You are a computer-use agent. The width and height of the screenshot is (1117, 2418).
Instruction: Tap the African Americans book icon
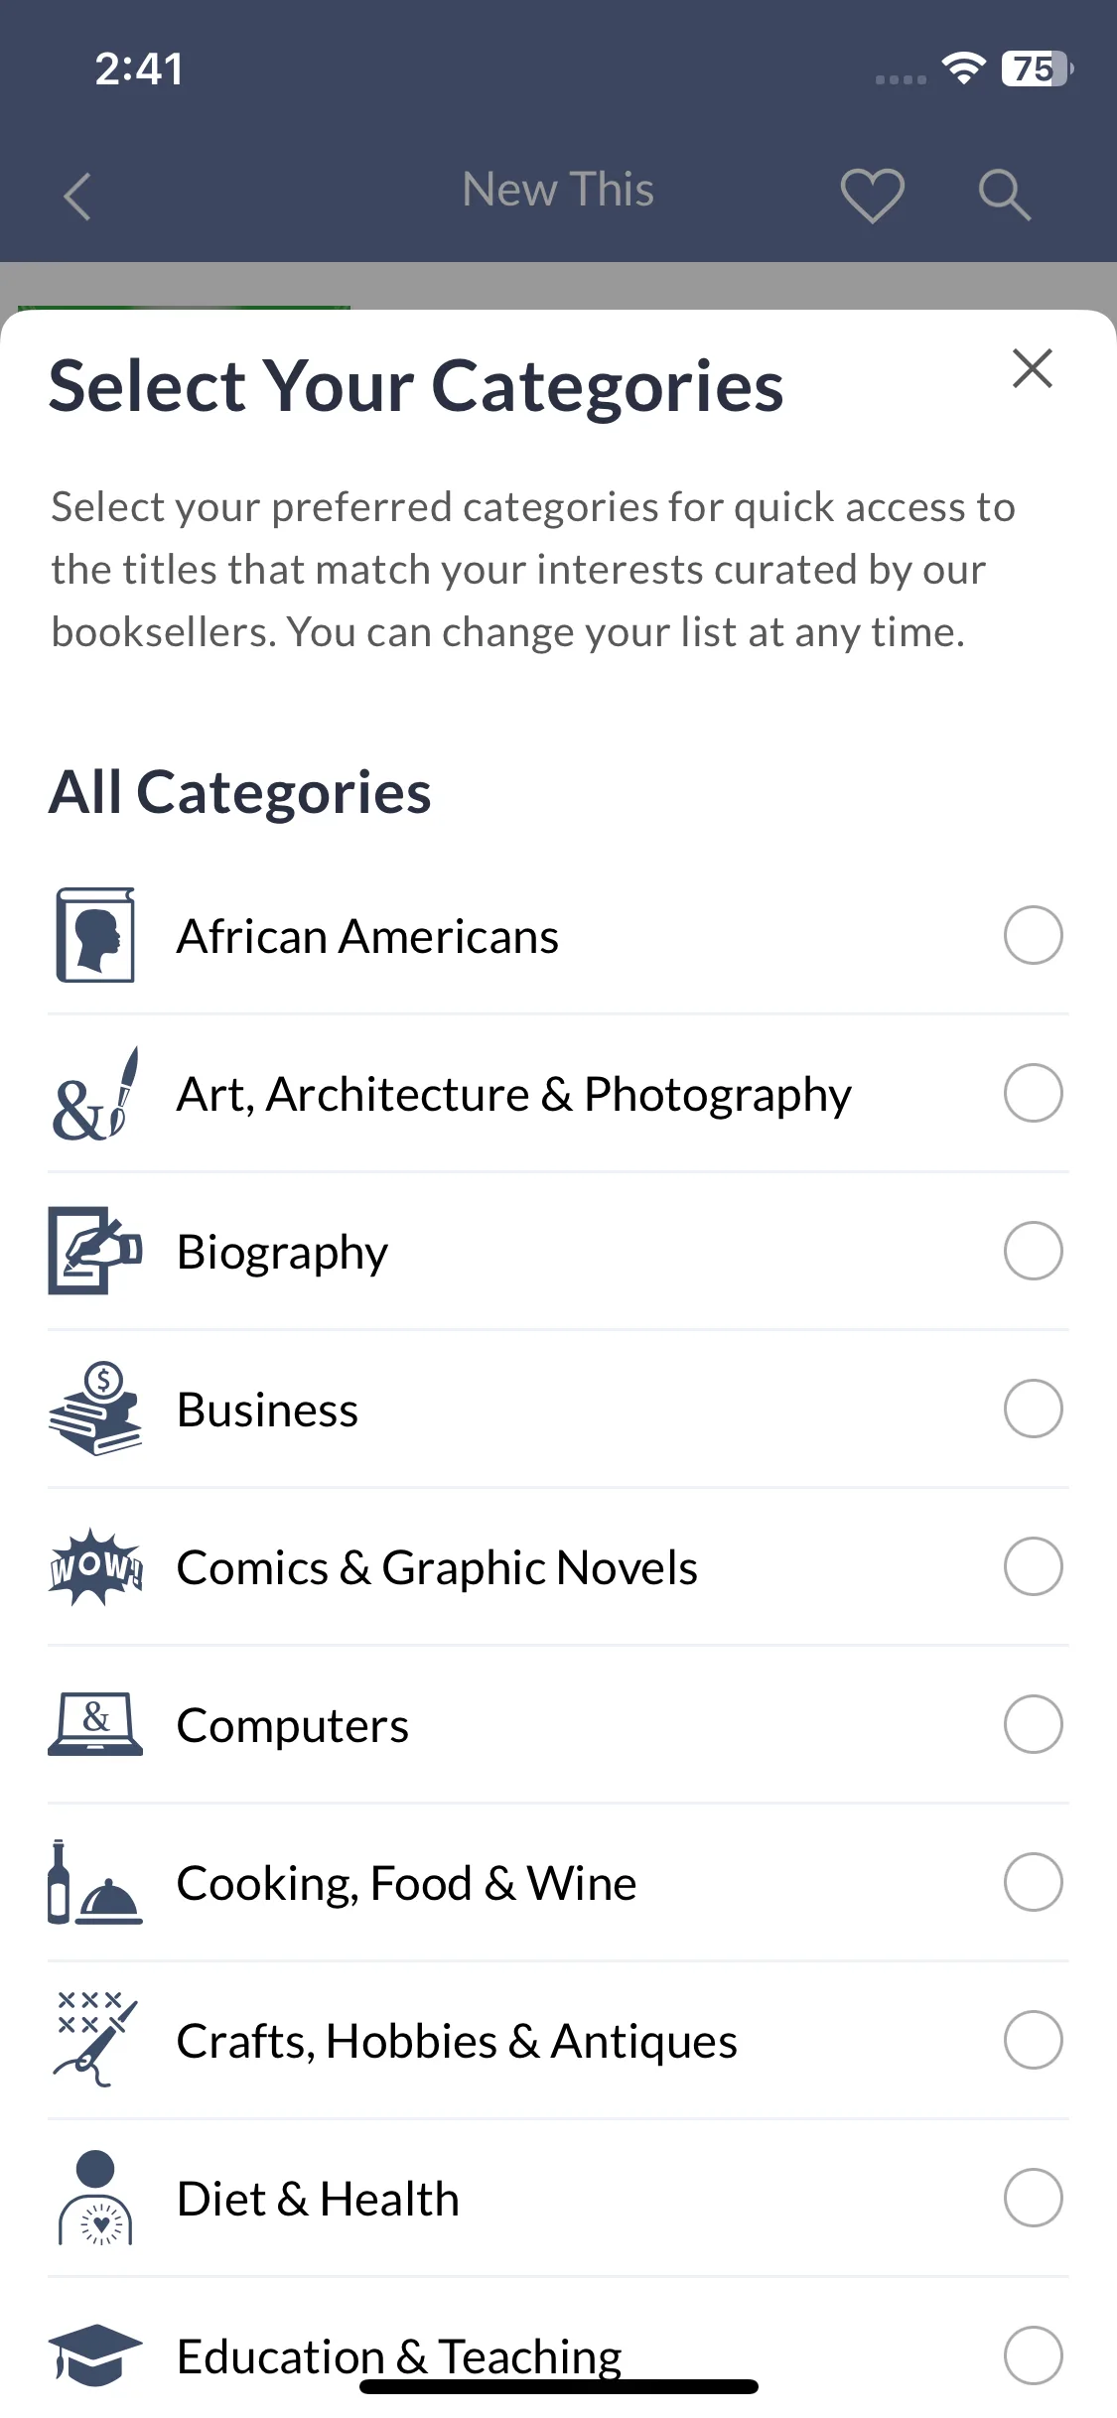tap(95, 935)
